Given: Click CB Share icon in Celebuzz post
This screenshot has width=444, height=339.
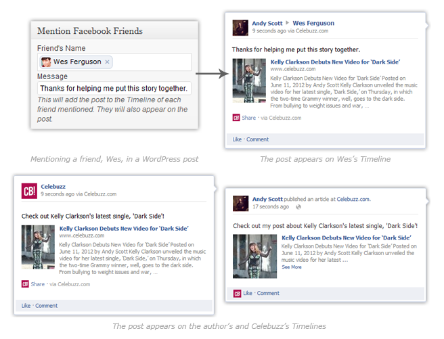Looking at the screenshot, I should (x=25, y=284).
